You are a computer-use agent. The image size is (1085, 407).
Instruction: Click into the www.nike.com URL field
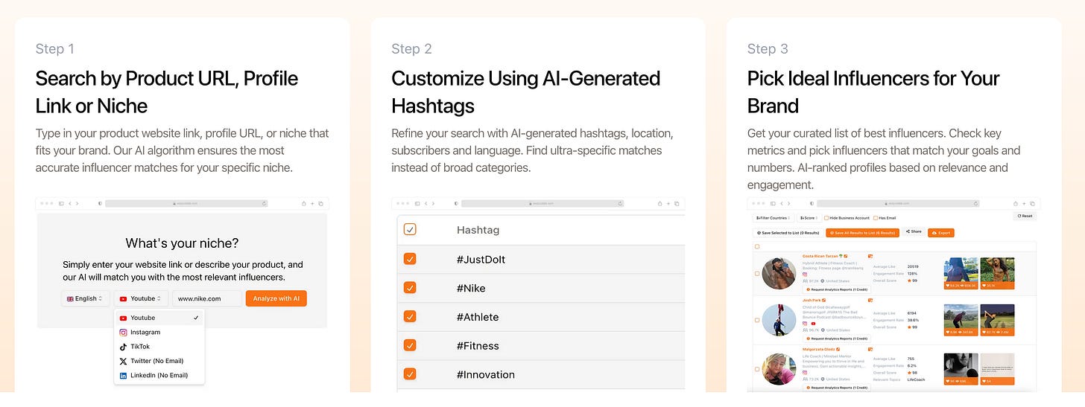point(207,298)
